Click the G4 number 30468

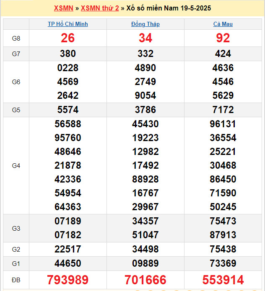[x=223, y=165]
